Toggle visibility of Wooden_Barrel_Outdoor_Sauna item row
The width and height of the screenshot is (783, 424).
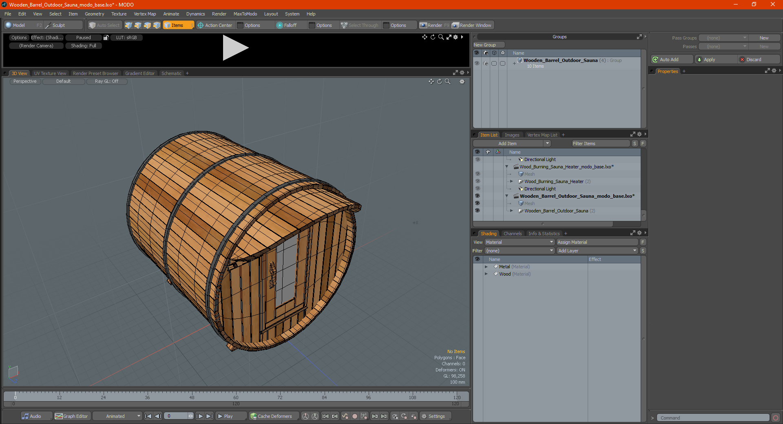pos(477,210)
